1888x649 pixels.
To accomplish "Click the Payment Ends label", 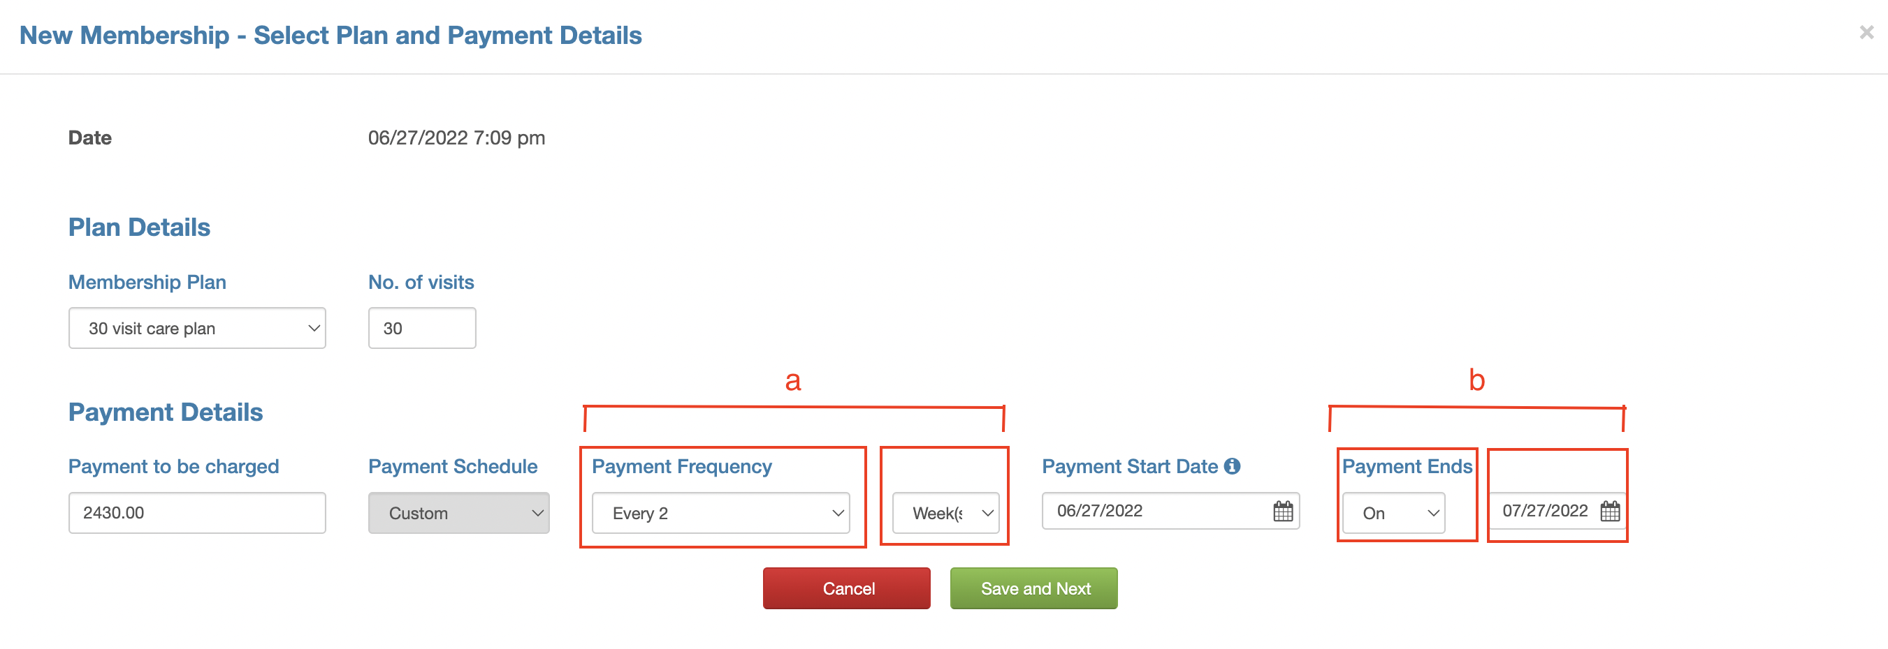I will coord(1407,466).
